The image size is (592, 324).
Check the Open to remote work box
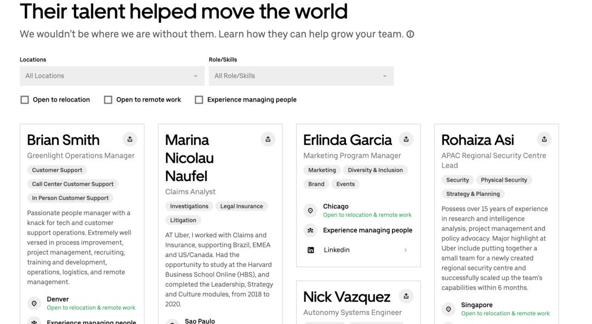(108, 100)
